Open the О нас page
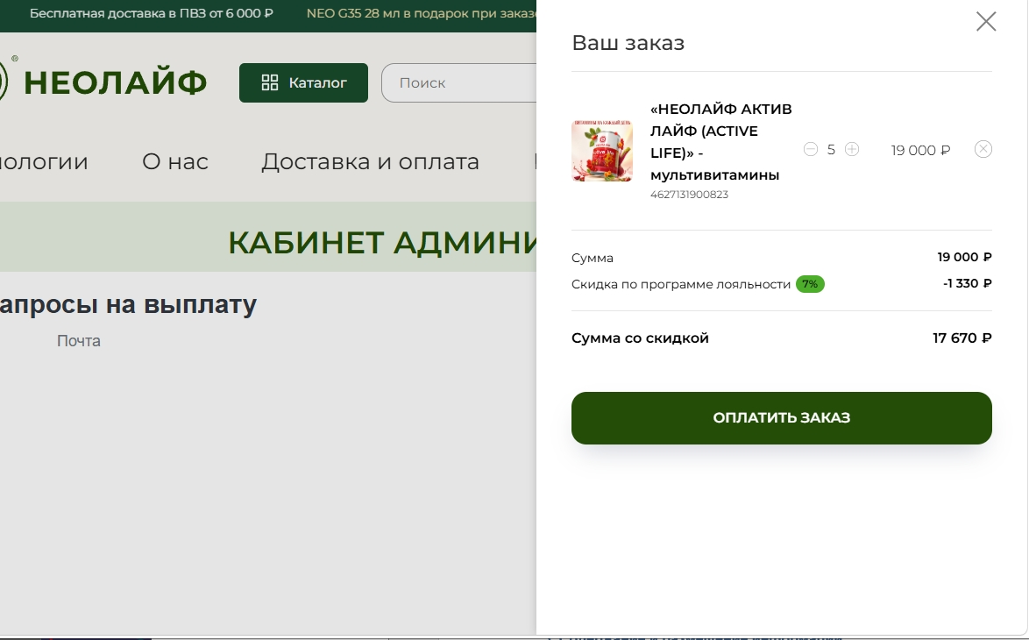The width and height of the screenshot is (1029, 640). pyautogui.click(x=175, y=161)
